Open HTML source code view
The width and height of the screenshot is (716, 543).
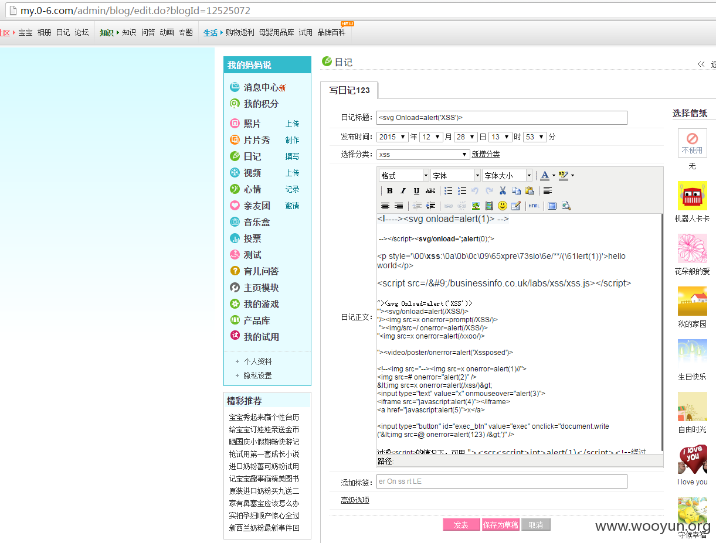534,206
